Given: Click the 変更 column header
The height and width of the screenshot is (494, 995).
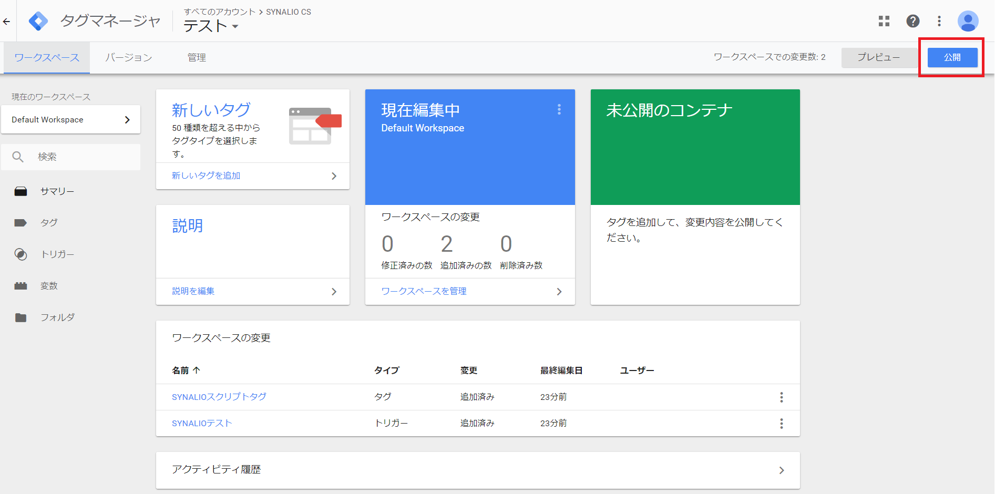Looking at the screenshot, I should pyautogui.click(x=469, y=370).
